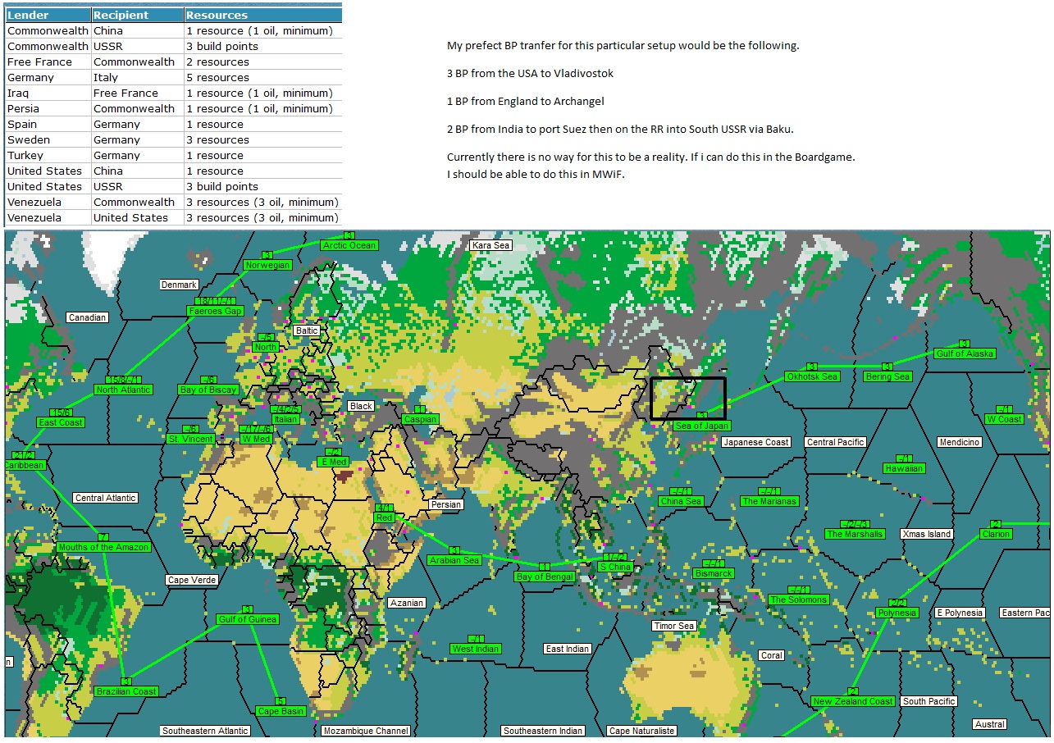Click the '2 resources' cell
The image size is (1054, 743).
[x=262, y=62]
